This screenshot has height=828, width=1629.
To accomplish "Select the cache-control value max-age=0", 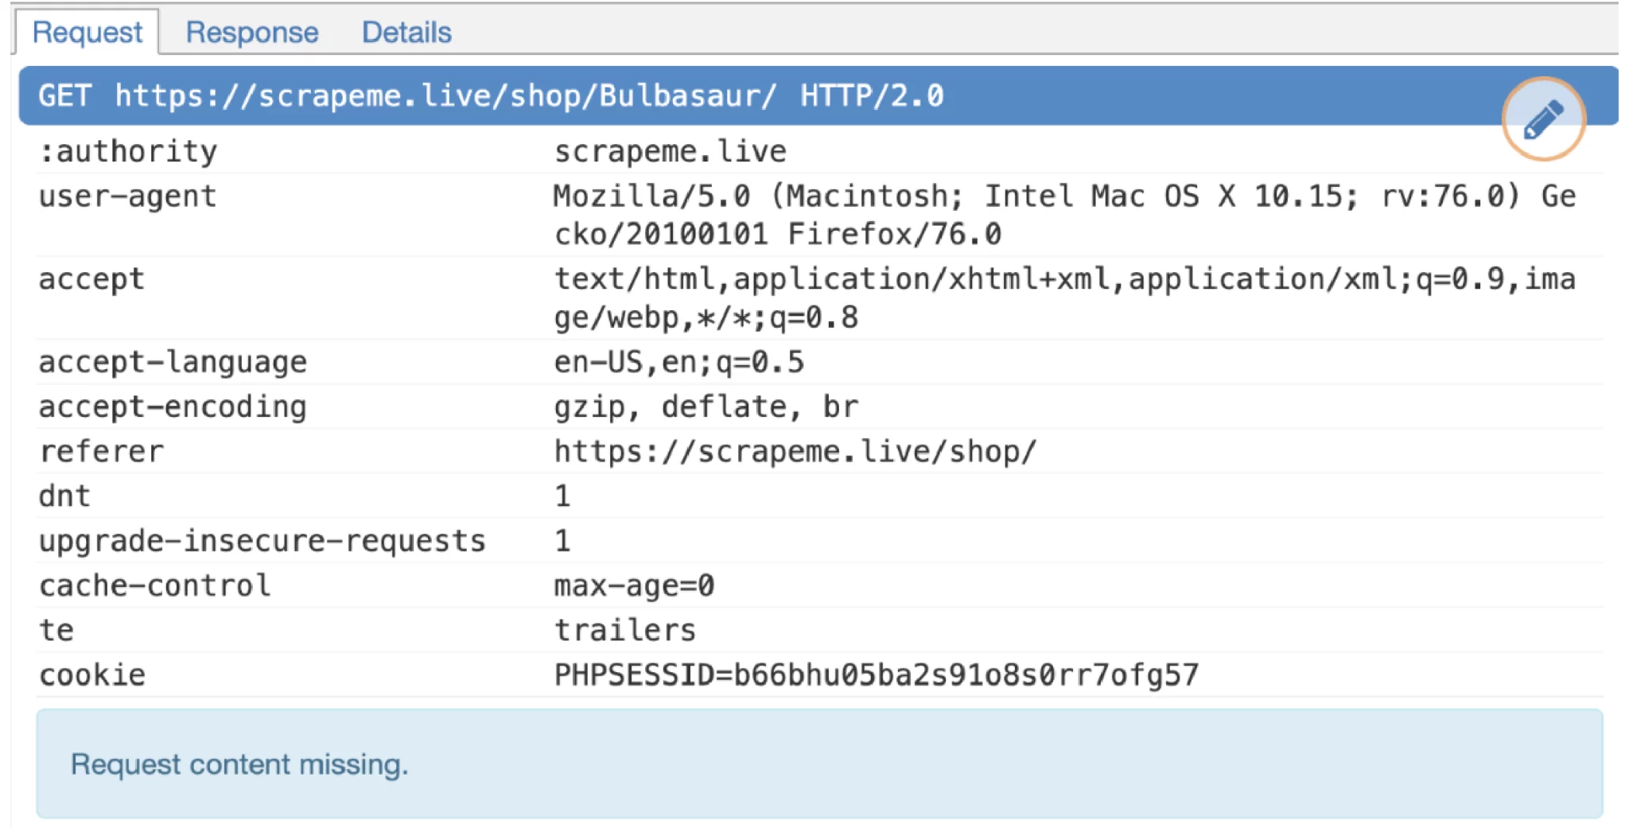I will 634,585.
